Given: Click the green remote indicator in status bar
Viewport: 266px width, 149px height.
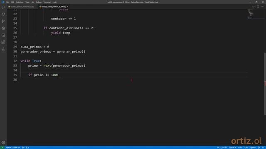Looking at the screenshot, I should click(2, 147).
